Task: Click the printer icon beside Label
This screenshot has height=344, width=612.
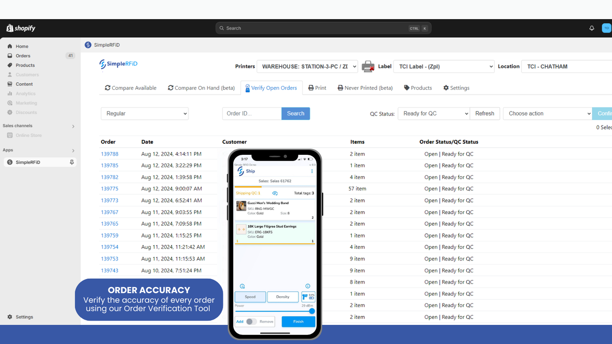Action: tap(368, 66)
